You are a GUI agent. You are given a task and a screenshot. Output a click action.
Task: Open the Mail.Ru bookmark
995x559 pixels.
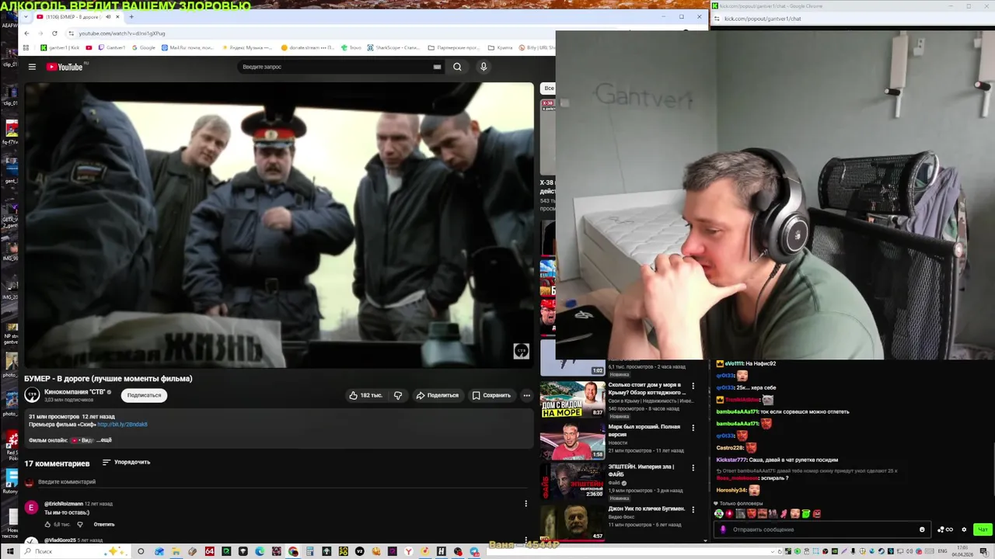coord(187,47)
